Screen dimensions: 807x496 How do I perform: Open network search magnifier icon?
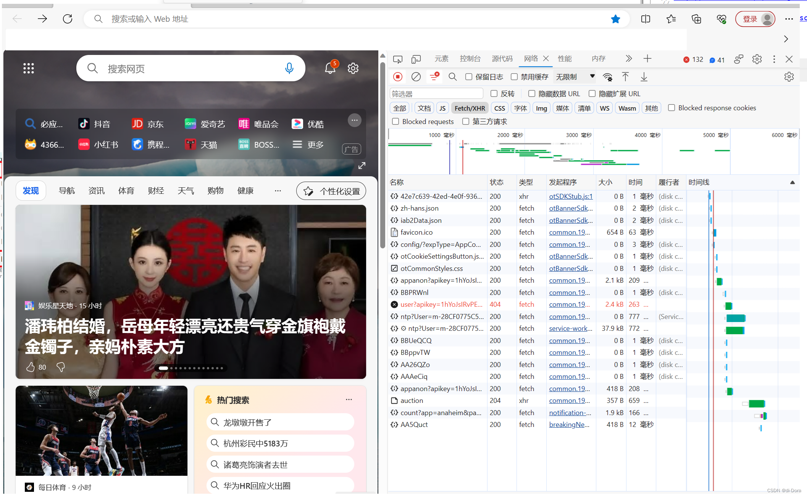(x=452, y=77)
